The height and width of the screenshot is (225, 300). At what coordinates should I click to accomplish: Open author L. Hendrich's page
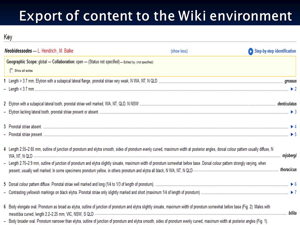47,51
